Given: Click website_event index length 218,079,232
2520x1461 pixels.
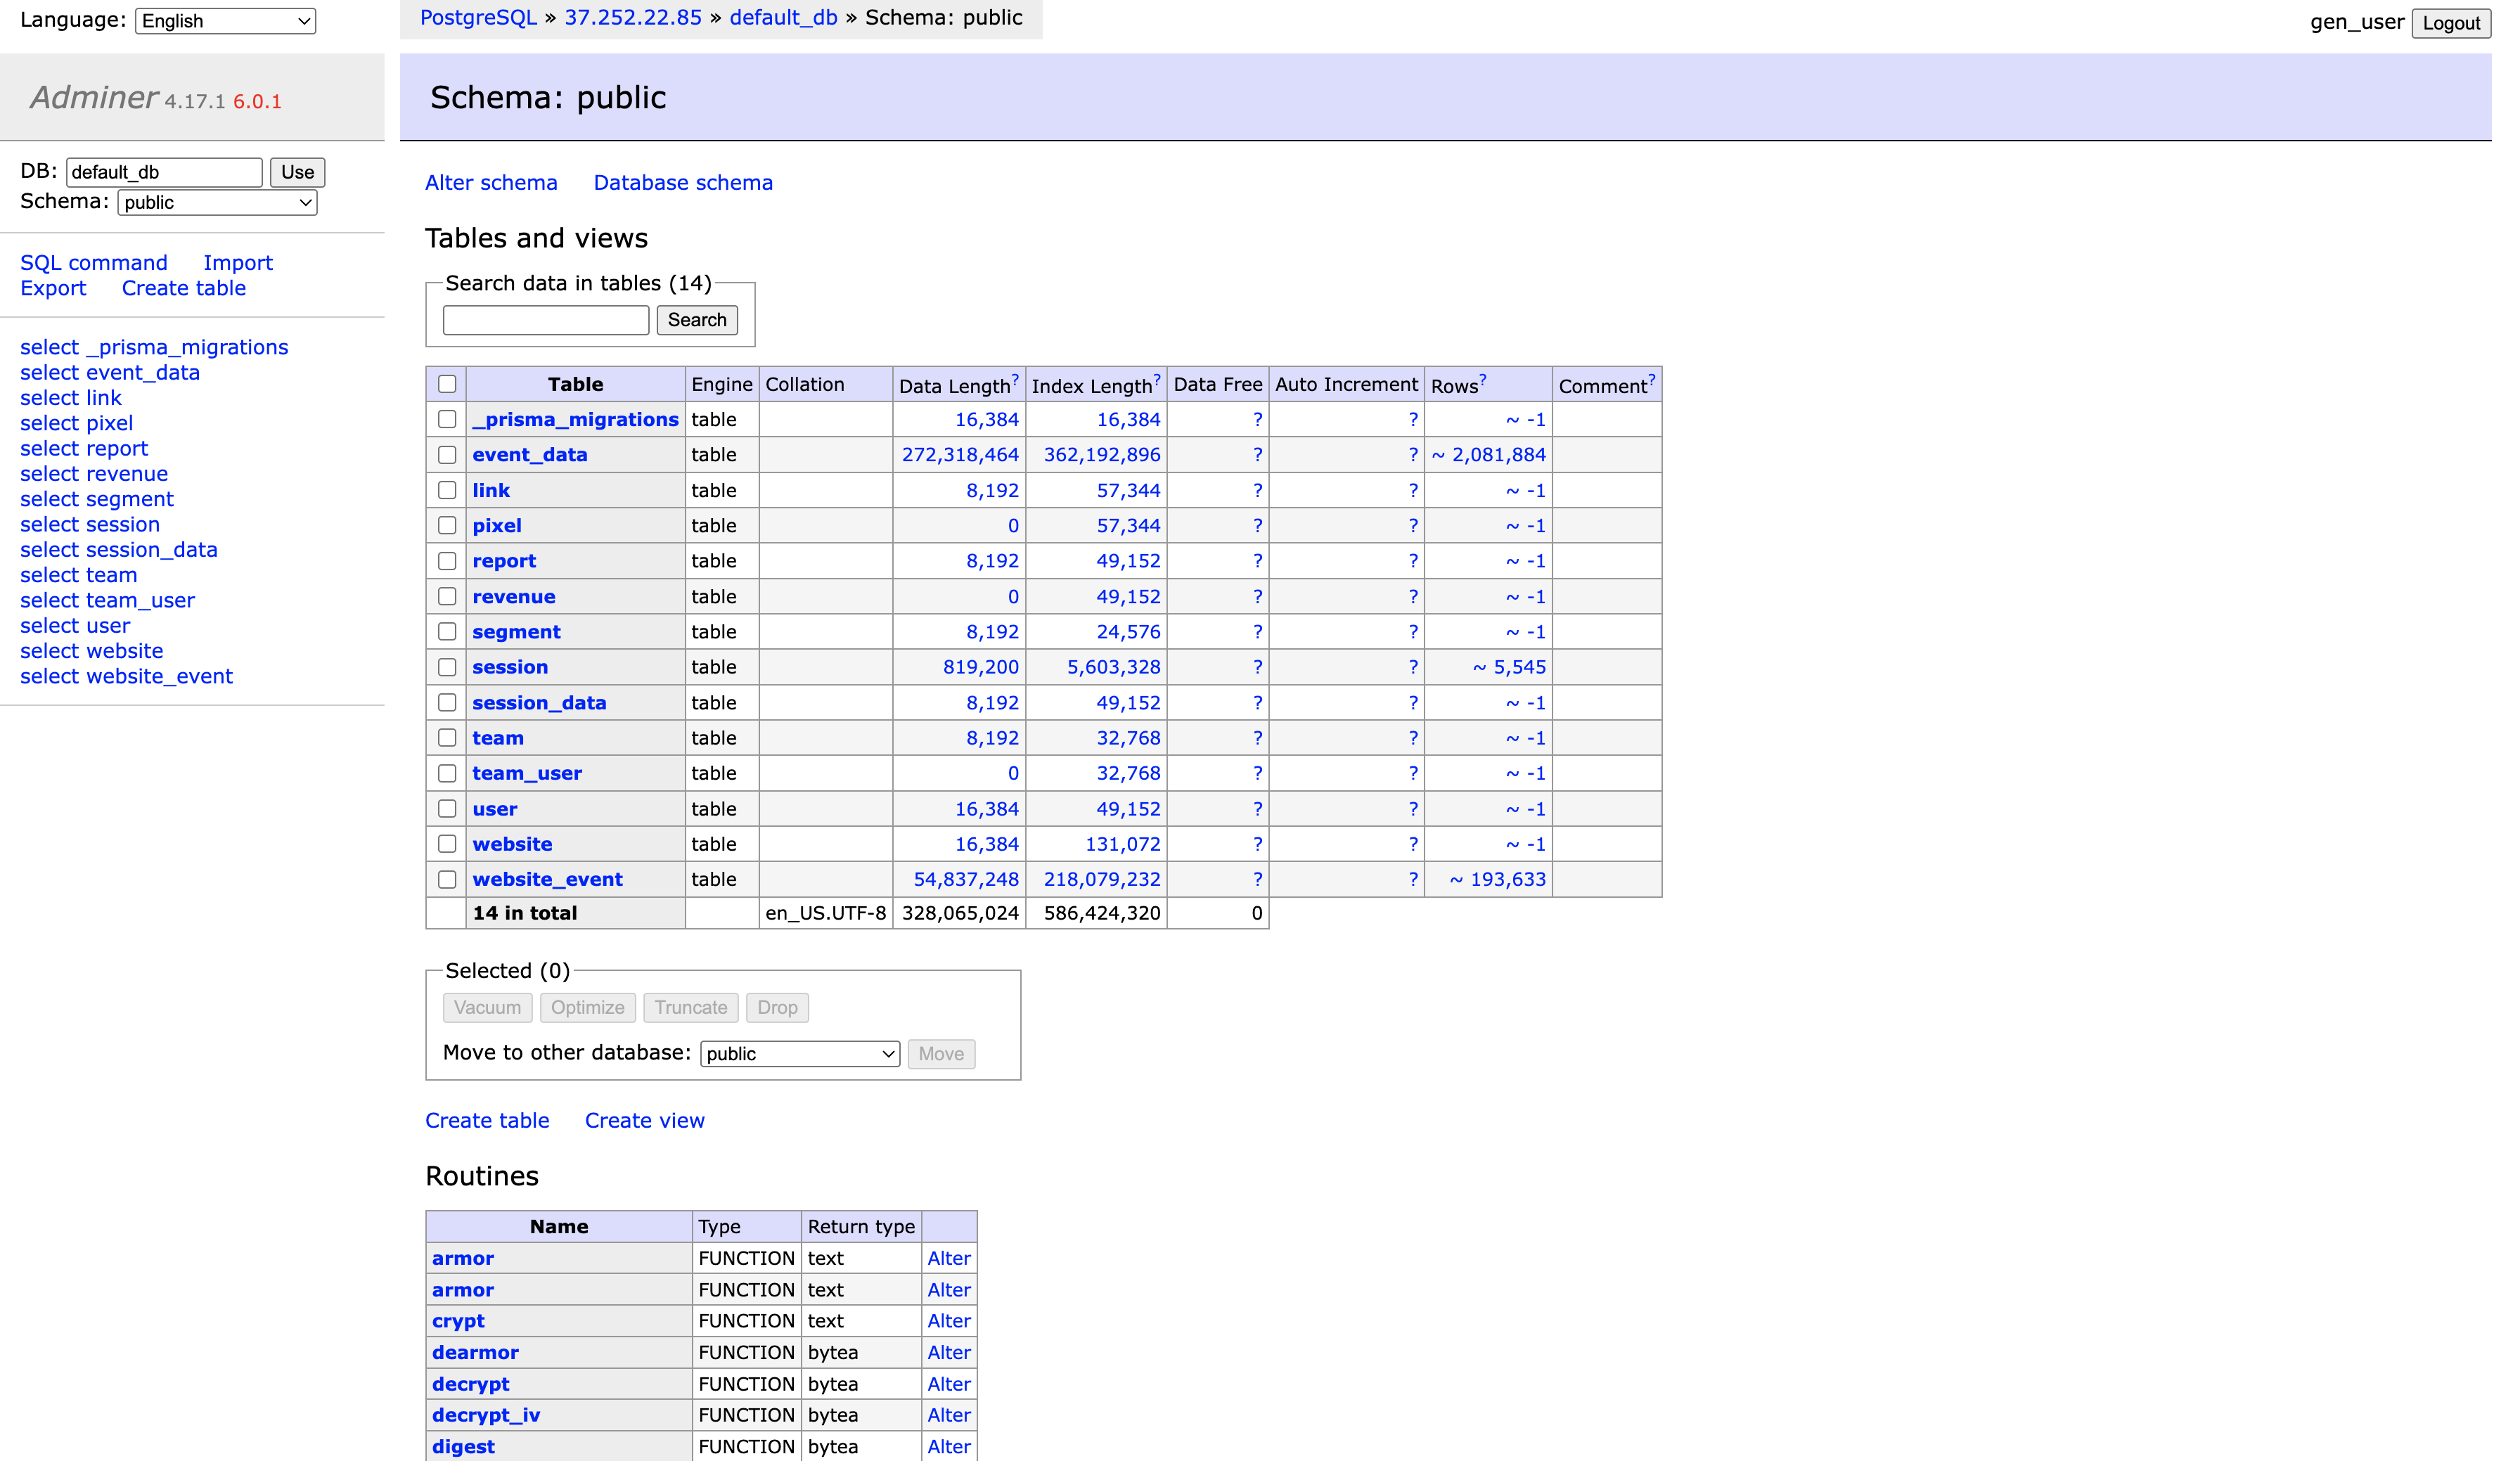Looking at the screenshot, I should click(x=1102, y=879).
